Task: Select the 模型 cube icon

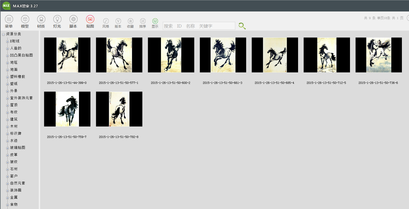Action: tap(25, 19)
